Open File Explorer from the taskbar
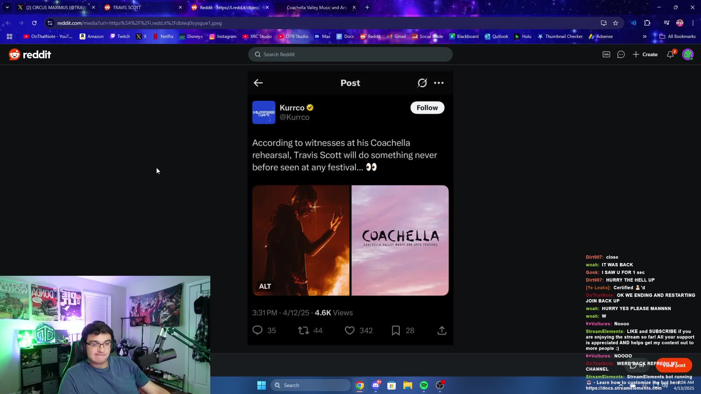The height and width of the screenshot is (394, 701). click(408, 385)
